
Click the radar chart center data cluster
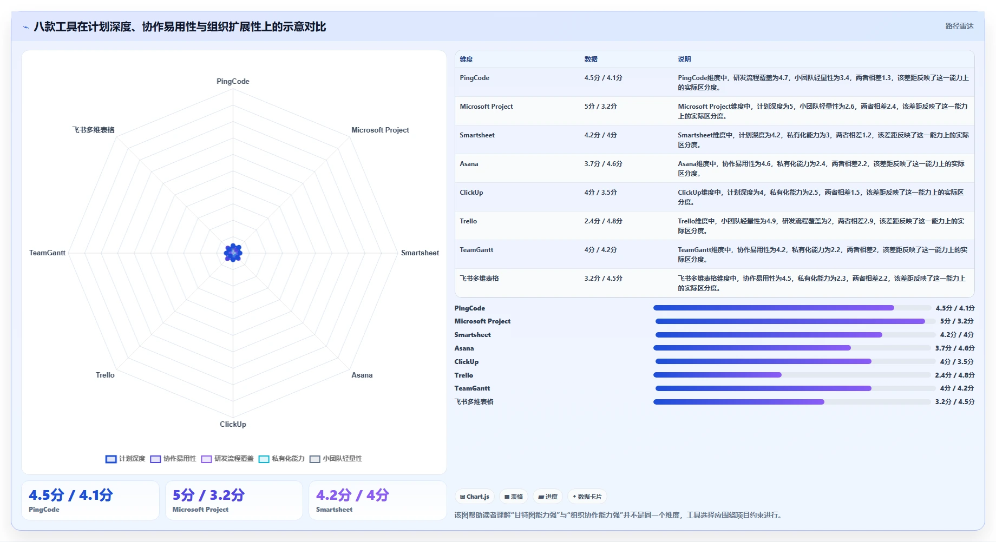pyautogui.click(x=233, y=253)
